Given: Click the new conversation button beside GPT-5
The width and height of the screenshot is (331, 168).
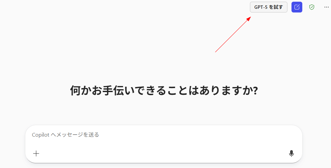Looking at the screenshot, I should tap(297, 7).
